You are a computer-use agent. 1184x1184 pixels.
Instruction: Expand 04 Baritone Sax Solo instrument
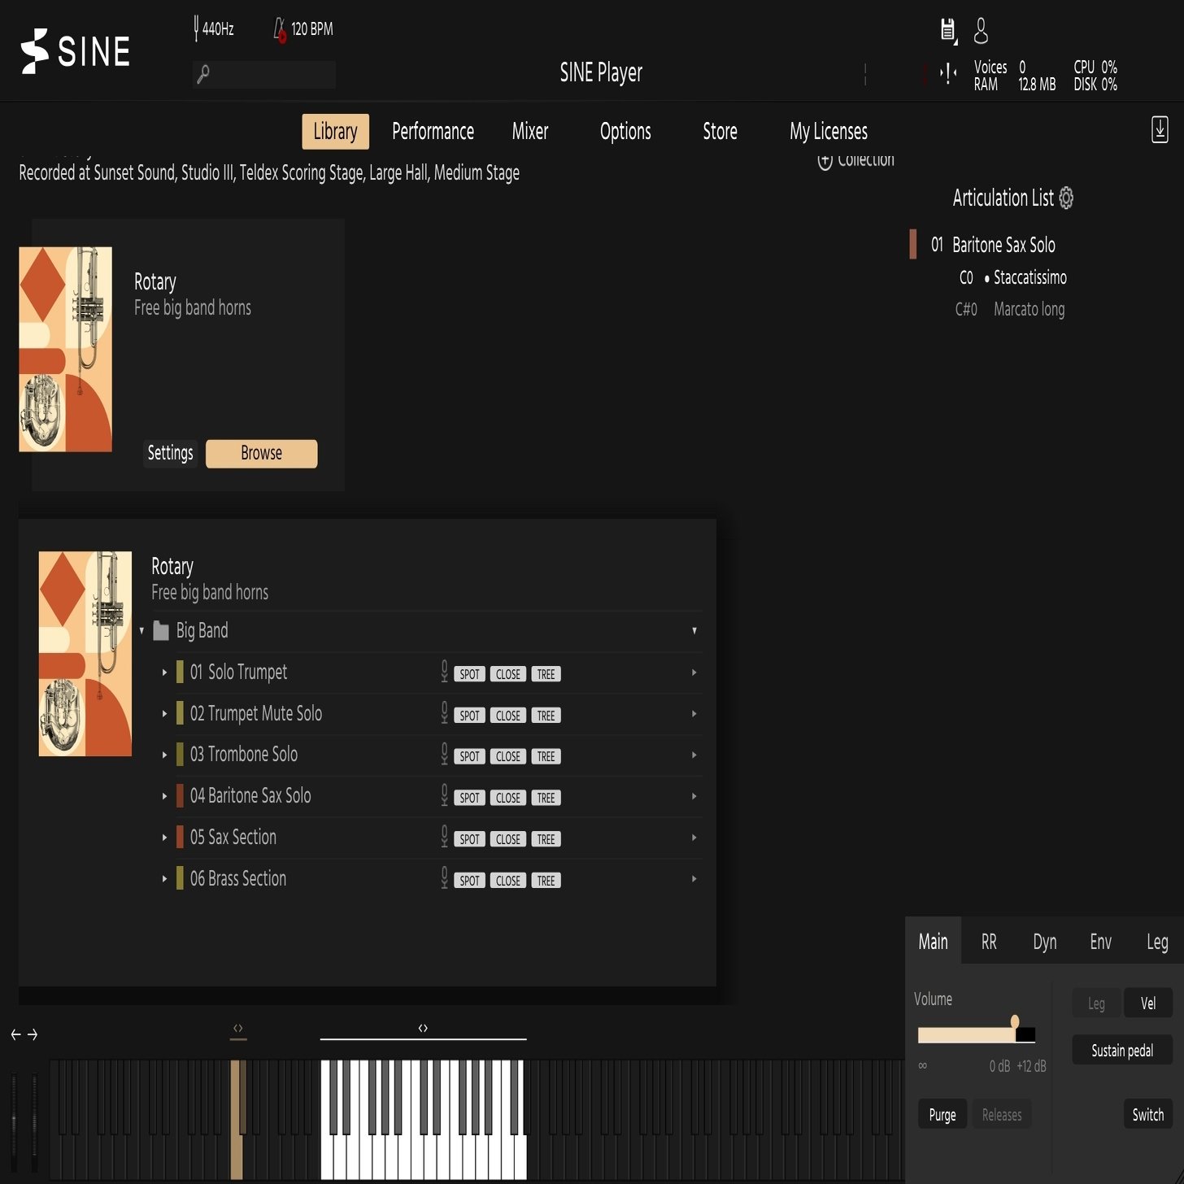click(x=164, y=796)
